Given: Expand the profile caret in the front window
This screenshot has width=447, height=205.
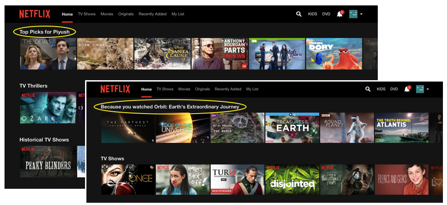Looking at the screenshot, I should pos(428,89).
